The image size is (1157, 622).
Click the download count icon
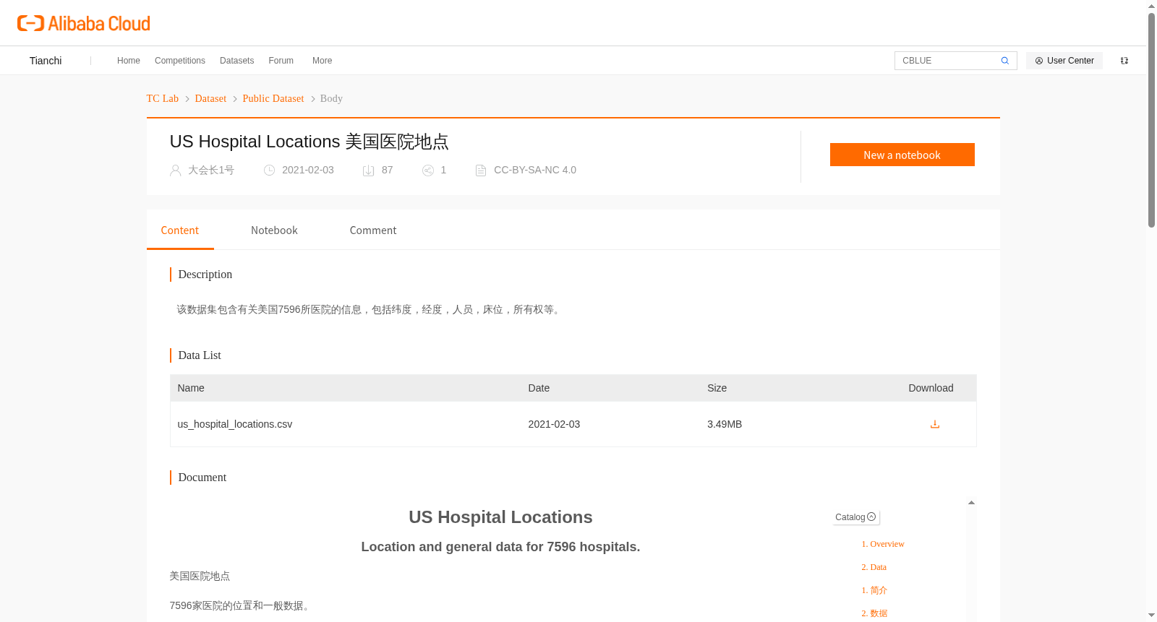[368, 170]
